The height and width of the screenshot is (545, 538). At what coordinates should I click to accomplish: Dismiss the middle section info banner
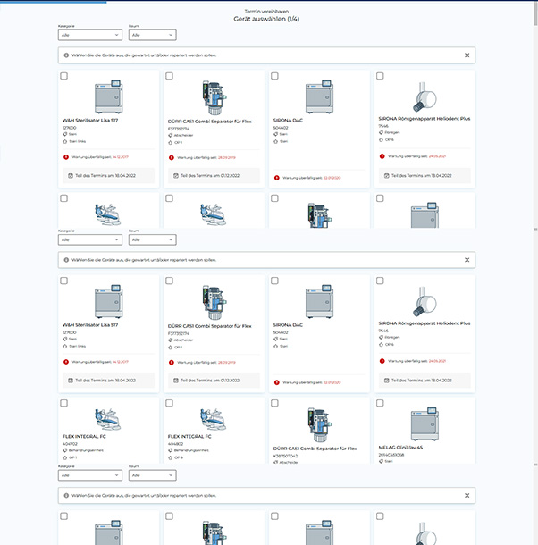tap(467, 260)
